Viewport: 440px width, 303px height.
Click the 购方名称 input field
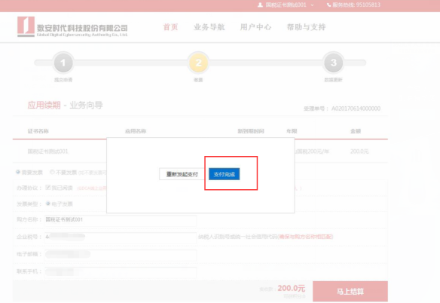pos(121,220)
